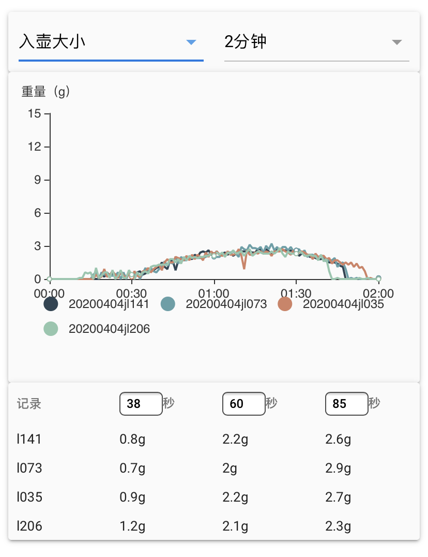Viewport: 428px width, 557px height.
Task: Click the chart data point at 01:00
Action: (214, 256)
